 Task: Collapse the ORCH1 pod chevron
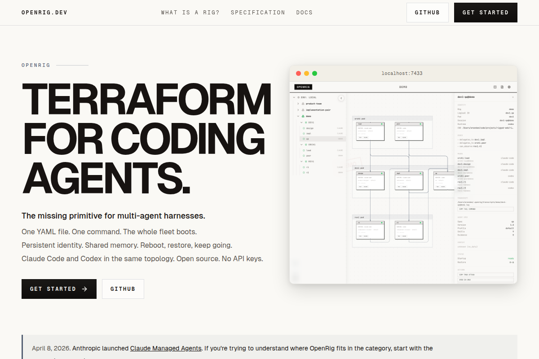point(302,145)
